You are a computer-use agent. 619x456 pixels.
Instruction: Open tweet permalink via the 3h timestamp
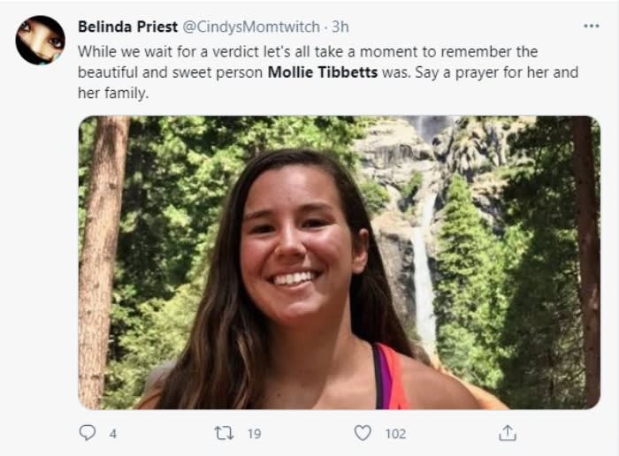340,27
